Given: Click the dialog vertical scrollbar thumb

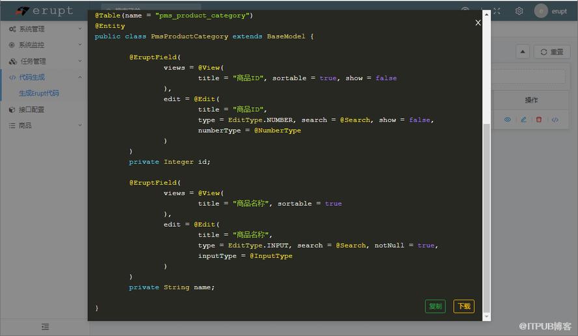Looking at the screenshot, I should point(486,217).
